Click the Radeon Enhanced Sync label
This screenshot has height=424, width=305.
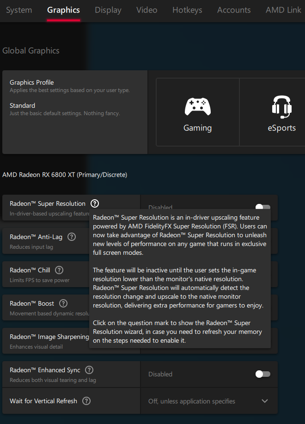[45, 370]
